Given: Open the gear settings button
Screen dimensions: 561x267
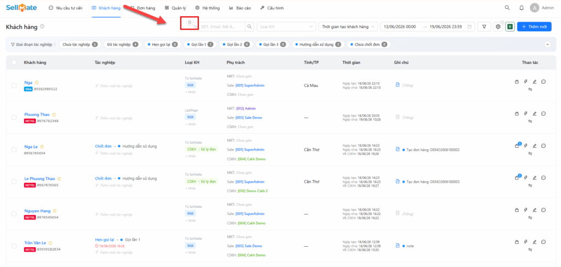Looking at the screenshot, I should tap(497, 26).
